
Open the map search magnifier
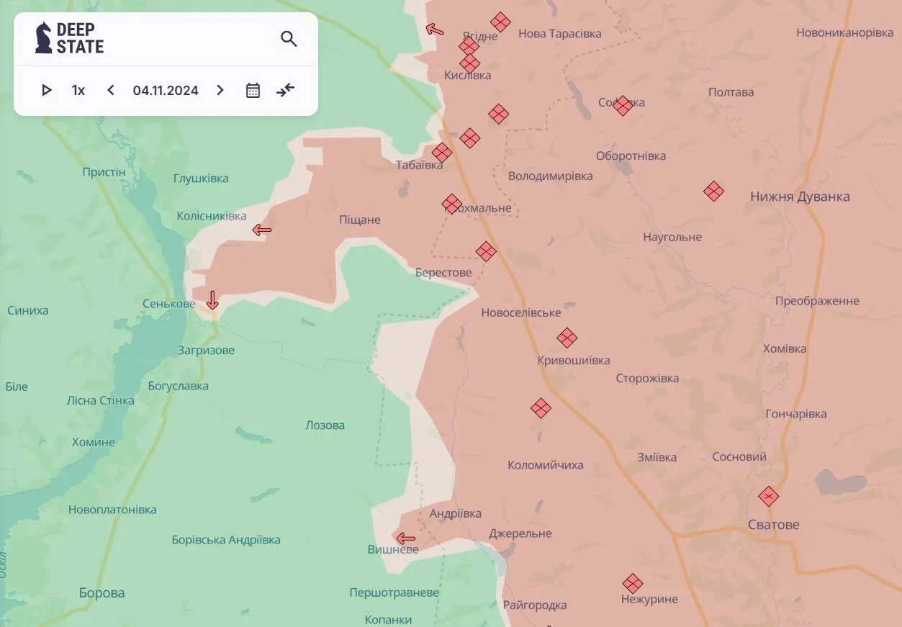tap(289, 39)
